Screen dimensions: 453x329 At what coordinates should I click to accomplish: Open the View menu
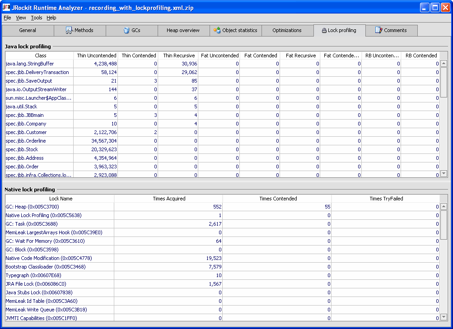click(21, 18)
